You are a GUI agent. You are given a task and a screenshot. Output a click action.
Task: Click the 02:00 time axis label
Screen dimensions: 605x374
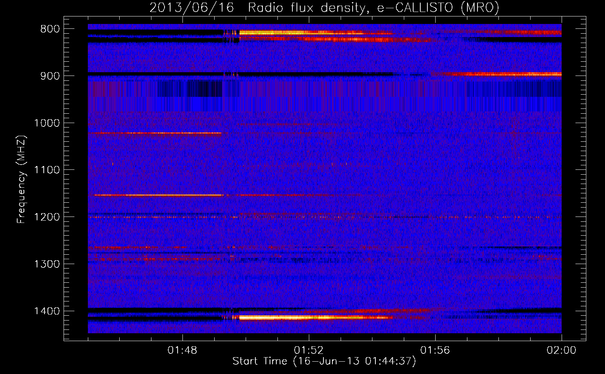(x=561, y=350)
